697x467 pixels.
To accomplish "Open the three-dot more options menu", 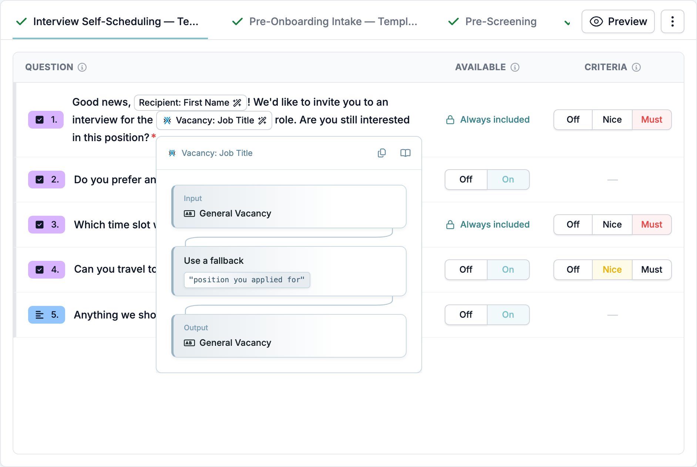I will [672, 21].
